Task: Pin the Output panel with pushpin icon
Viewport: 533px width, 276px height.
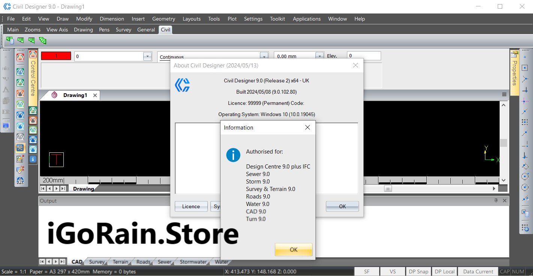Action: (x=496, y=201)
